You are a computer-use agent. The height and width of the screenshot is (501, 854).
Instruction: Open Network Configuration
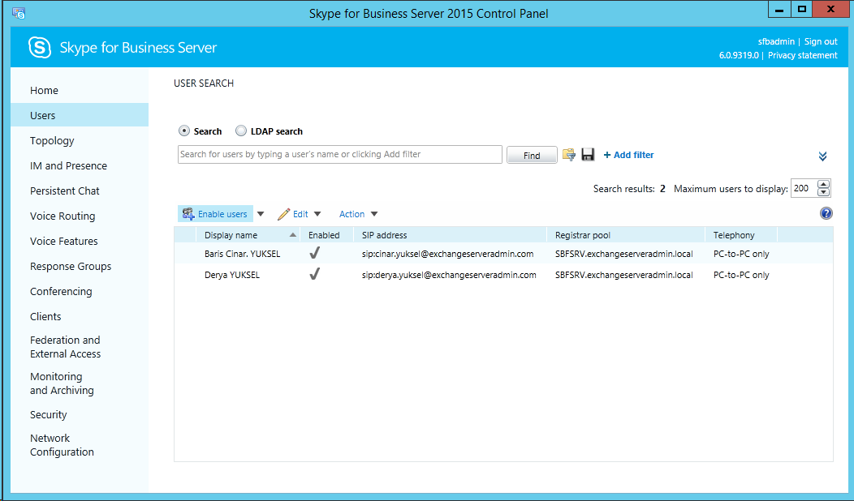[x=62, y=445]
